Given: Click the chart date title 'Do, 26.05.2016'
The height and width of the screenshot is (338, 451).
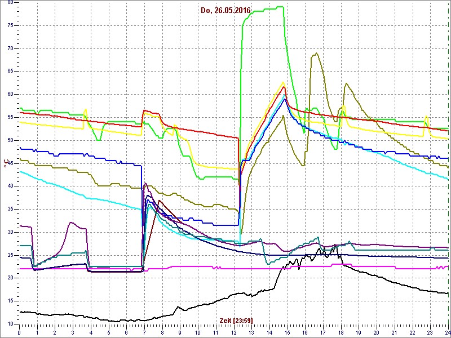Looking at the screenshot, I should (x=226, y=11).
